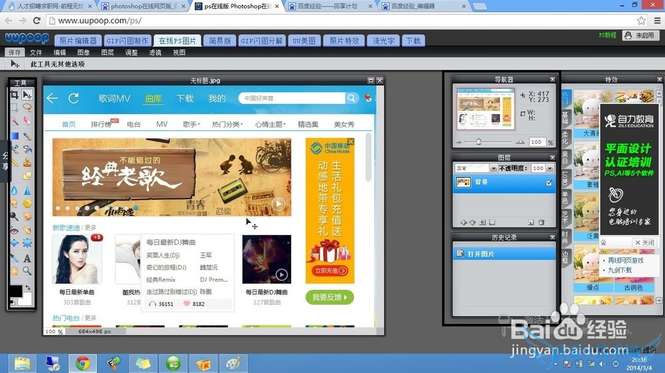Select the 基础 effects category tab
Viewport: 665px width, 373px height.
pyautogui.click(x=565, y=117)
